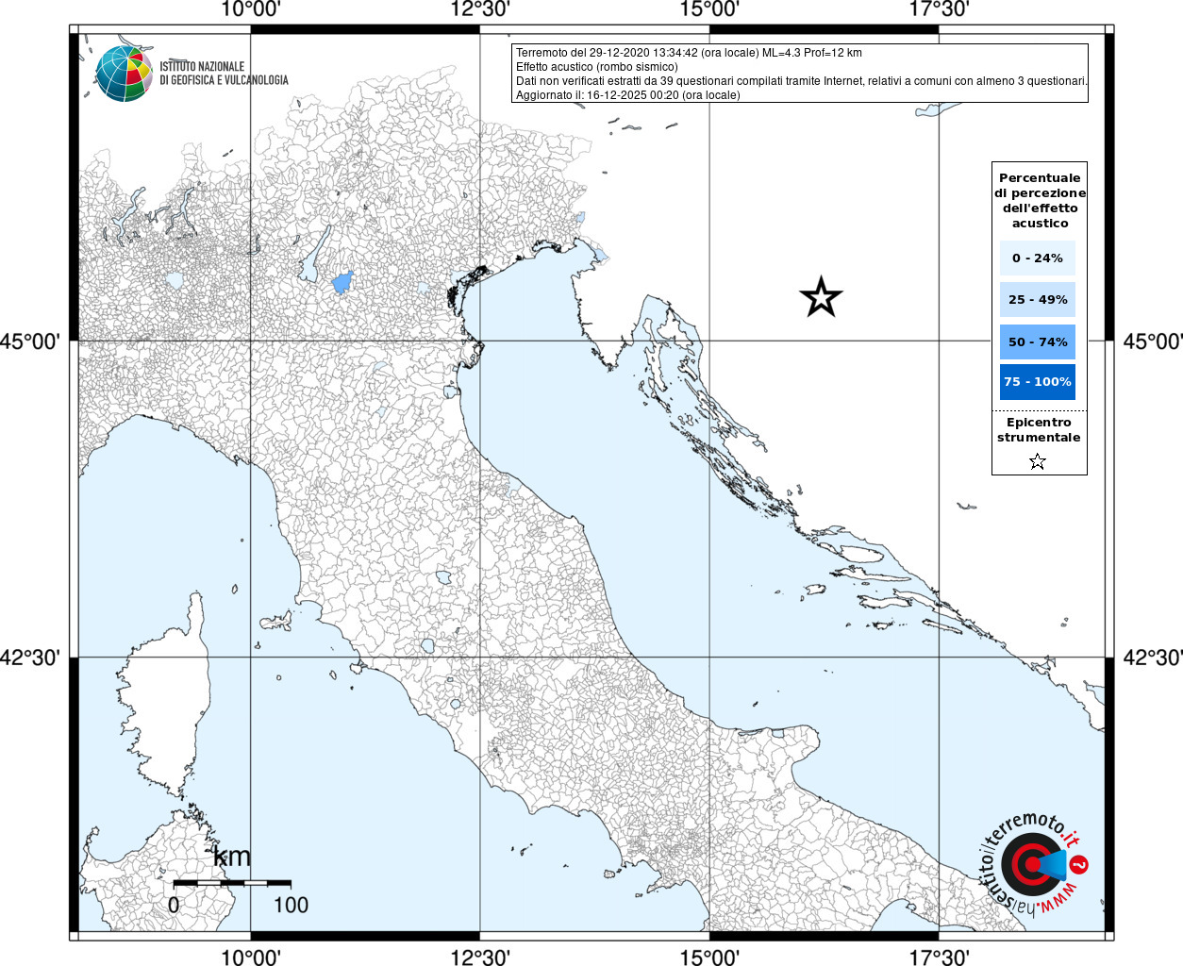Viewport: 1183px width, 966px height.
Task: Click the haisentitoilterremoto.it logo
Action: pyautogui.click(x=1033, y=863)
